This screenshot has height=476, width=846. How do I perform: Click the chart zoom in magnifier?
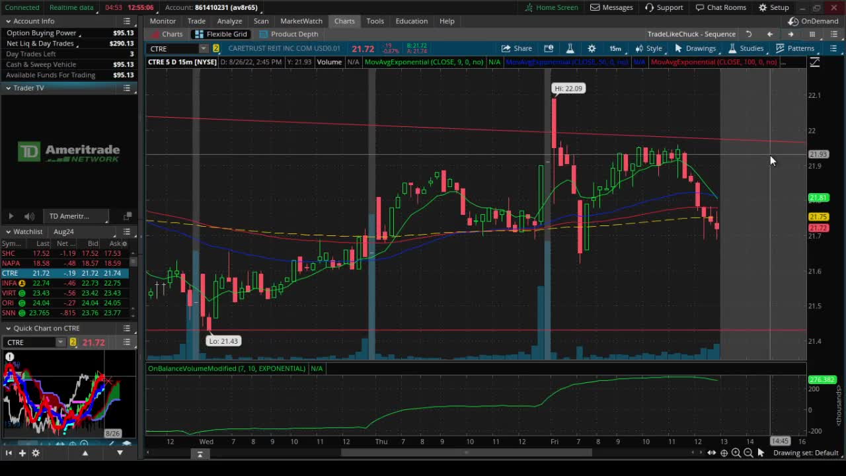click(736, 453)
